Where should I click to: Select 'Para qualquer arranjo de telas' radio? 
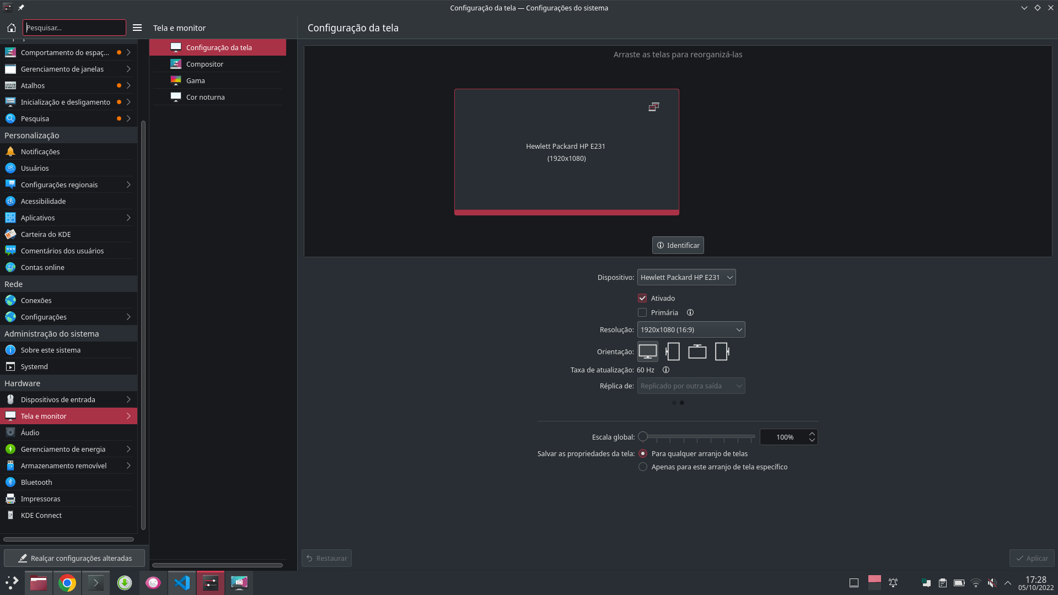(643, 453)
